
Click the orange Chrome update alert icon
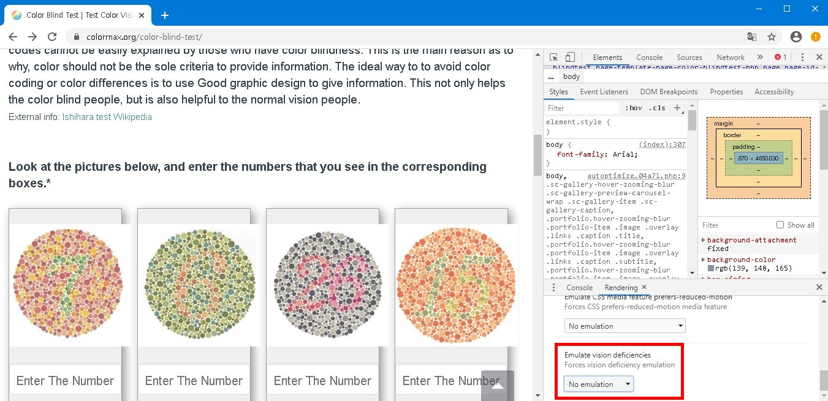pyautogui.click(x=816, y=37)
